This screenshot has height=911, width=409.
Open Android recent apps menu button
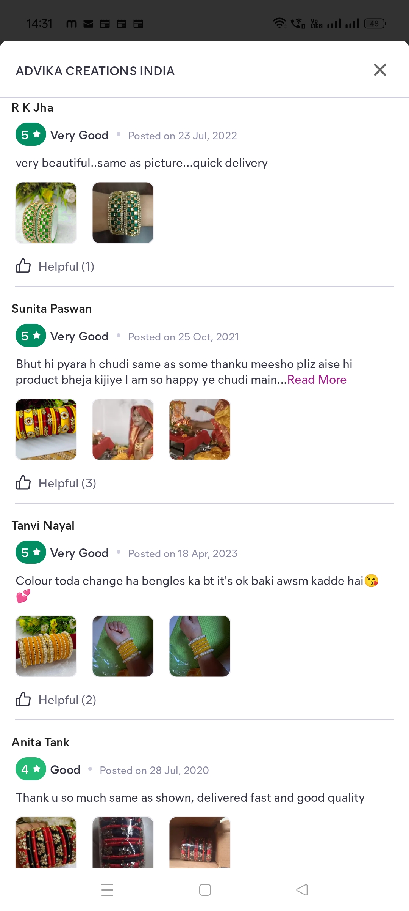(x=108, y=890)
